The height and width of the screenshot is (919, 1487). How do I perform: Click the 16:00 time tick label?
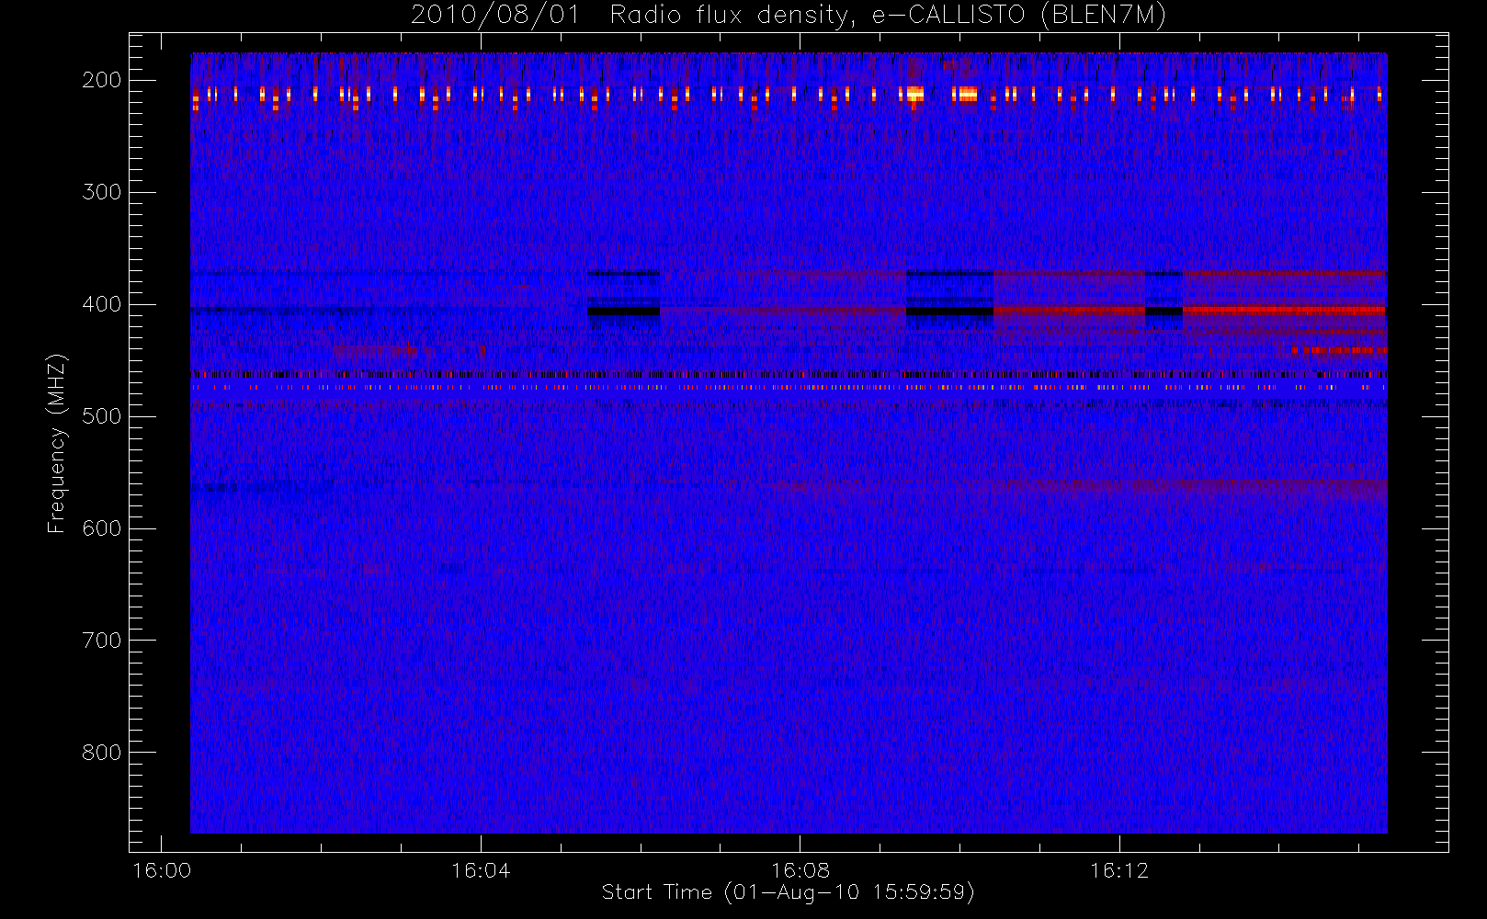click(x=162, y=870)
